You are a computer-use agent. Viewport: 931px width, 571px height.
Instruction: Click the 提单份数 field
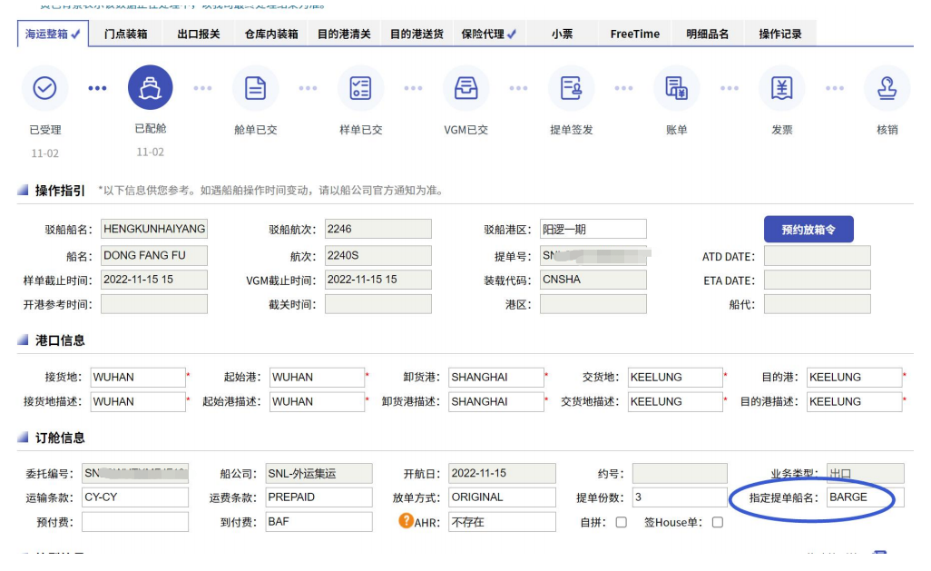coord(680,497)
